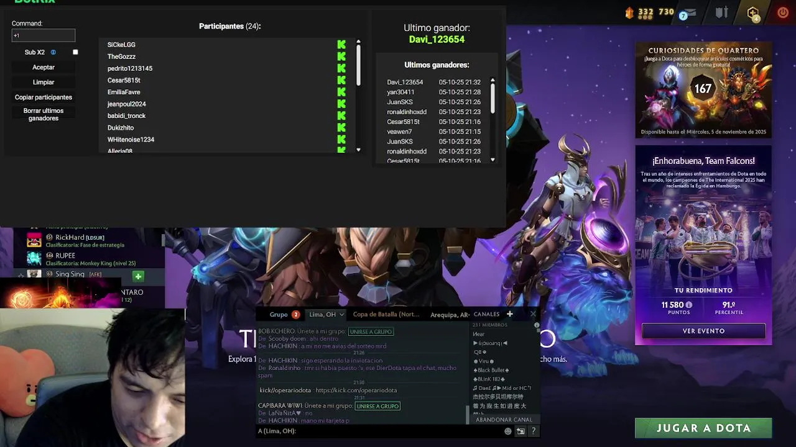This screenshot has height=447, width=796.
Task: Click the VER EVENTO button
Action: click(703, 331)
